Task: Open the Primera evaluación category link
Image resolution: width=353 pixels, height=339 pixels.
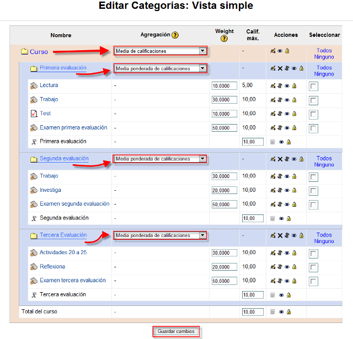Action: click(x=63, y=68)
